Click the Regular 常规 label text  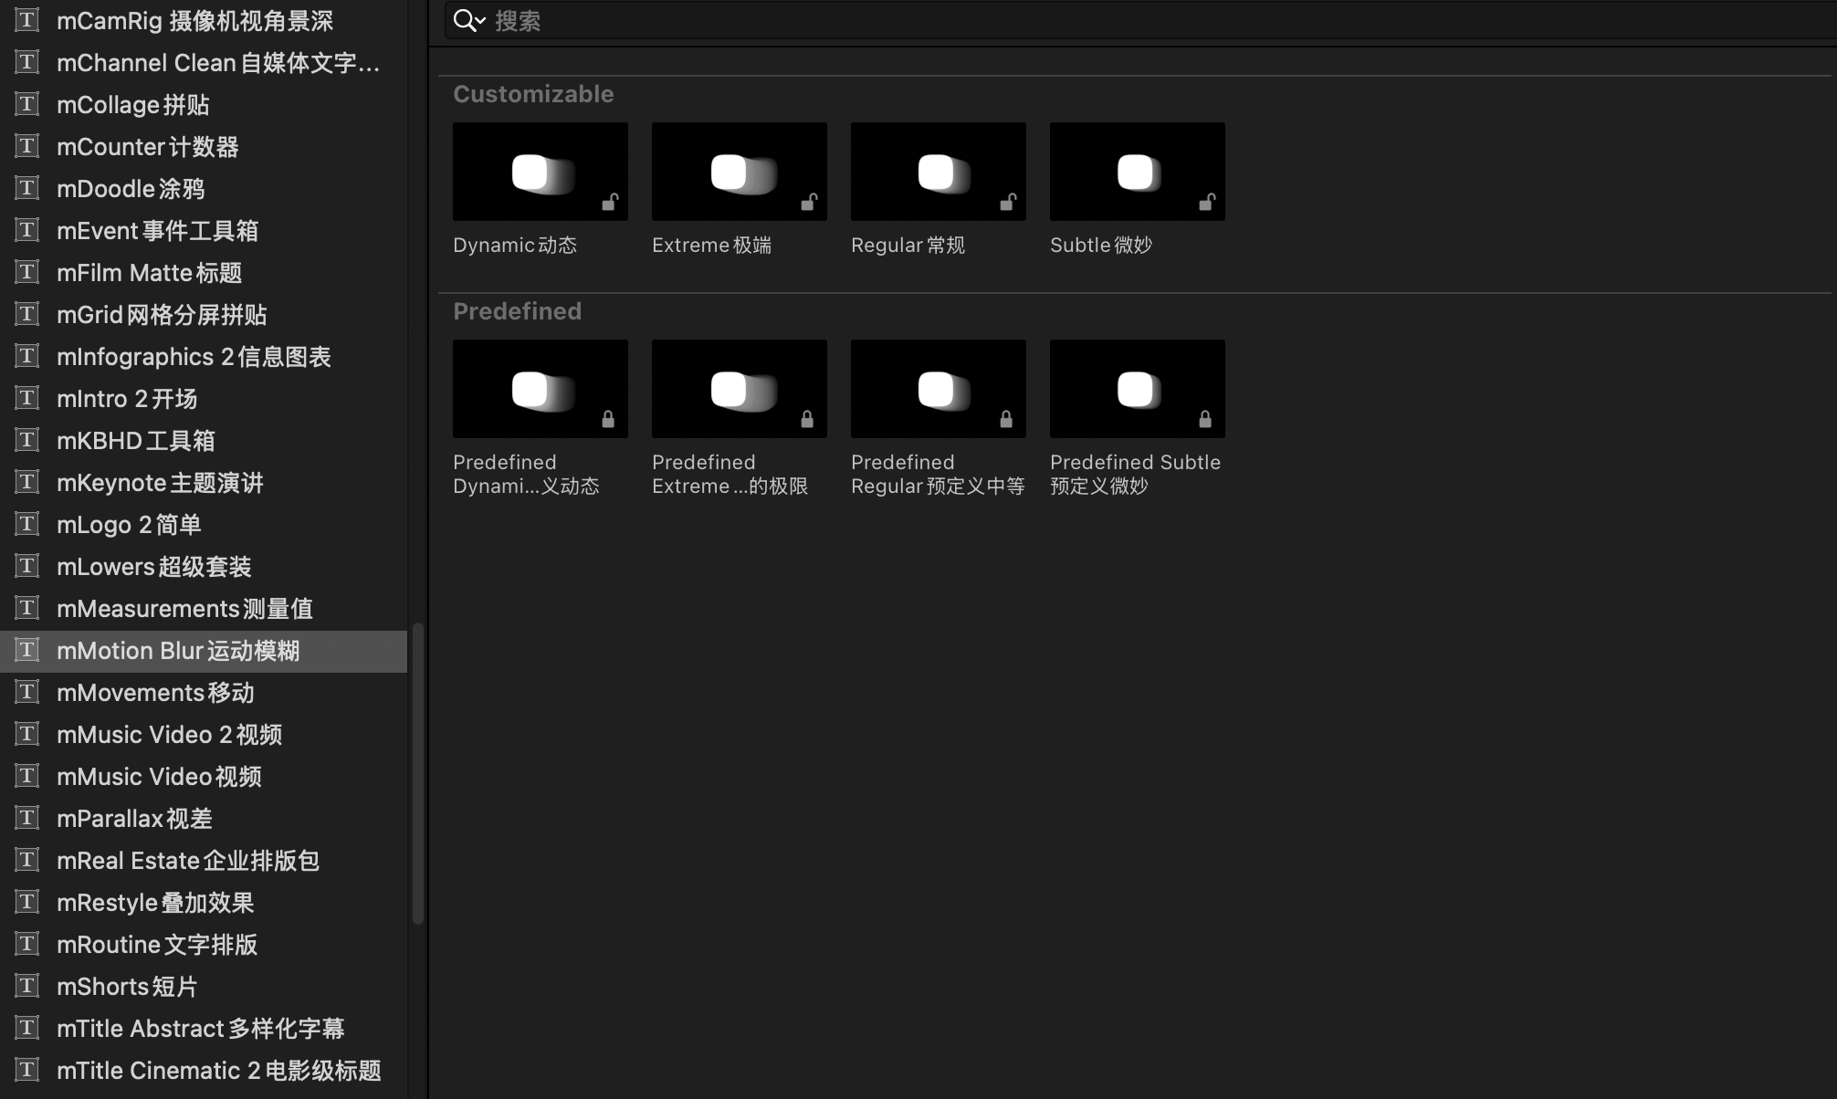(908, 245)
